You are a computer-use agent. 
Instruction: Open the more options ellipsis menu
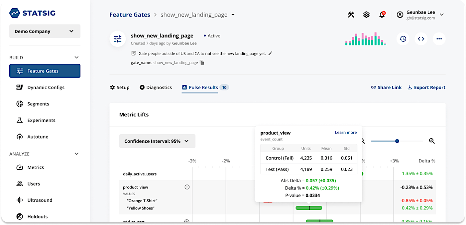tap(439, 39)
